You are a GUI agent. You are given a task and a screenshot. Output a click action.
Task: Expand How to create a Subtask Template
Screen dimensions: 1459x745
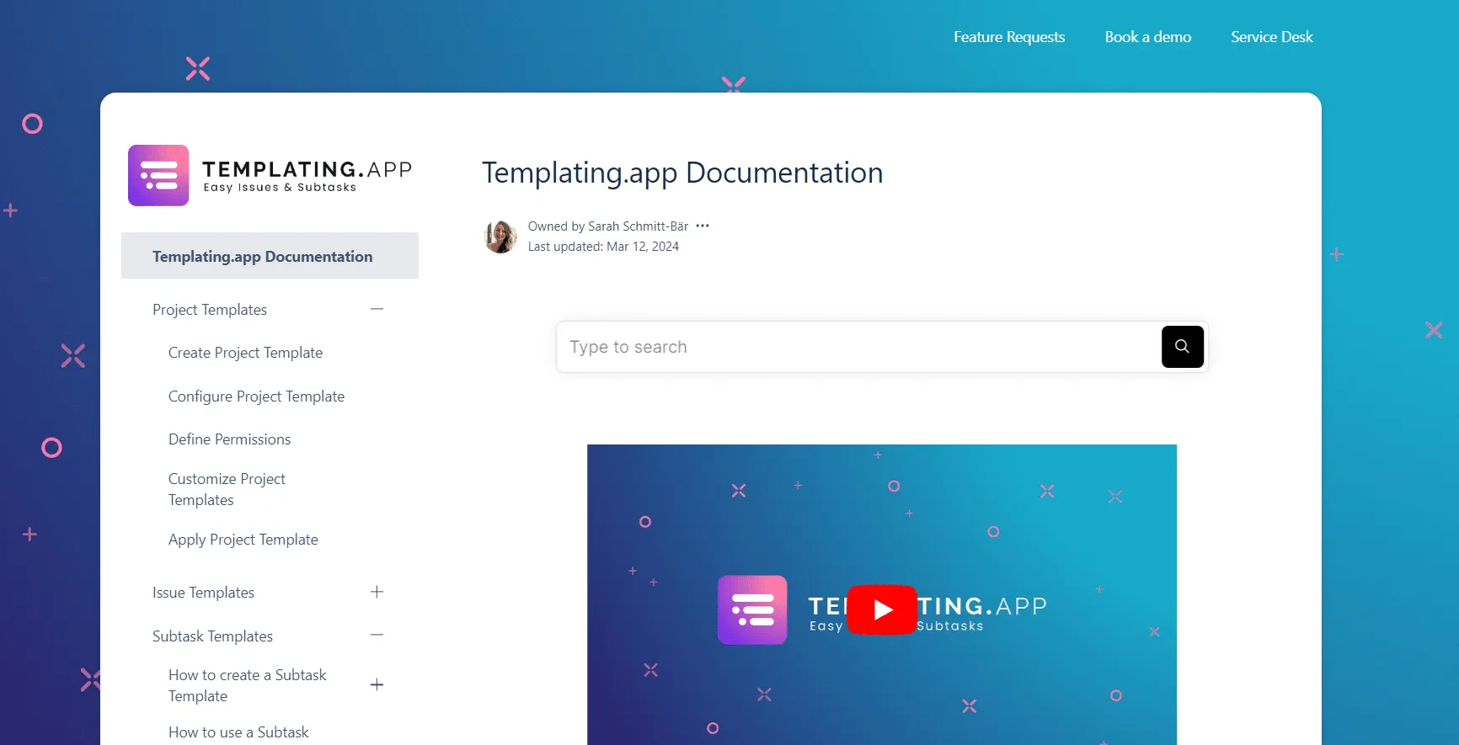click(377, 684)
